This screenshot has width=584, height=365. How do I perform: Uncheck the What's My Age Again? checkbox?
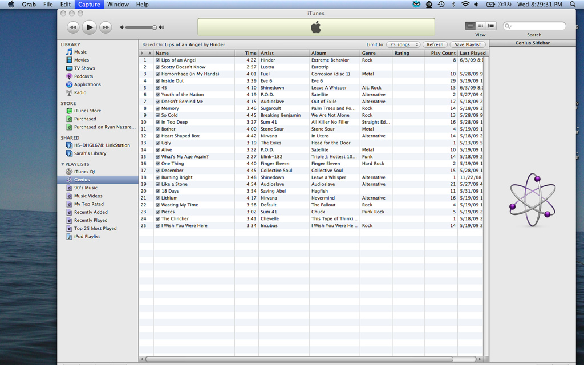point(157,156)
